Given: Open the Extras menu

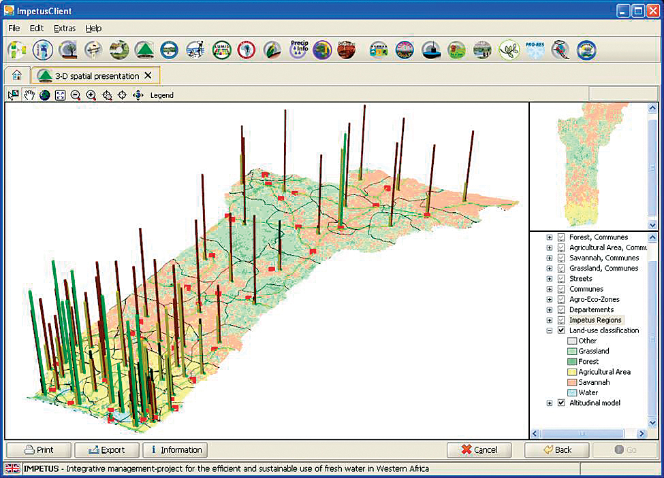Looking at the screenshot, I should [x=65, y=29].
